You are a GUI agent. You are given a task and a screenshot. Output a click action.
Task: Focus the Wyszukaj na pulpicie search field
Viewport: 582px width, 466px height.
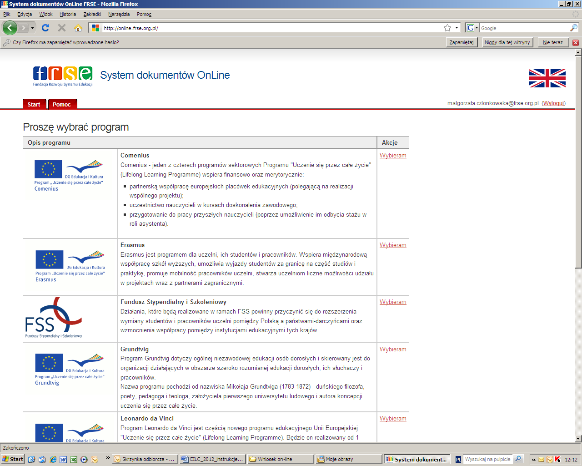[488, 459]
